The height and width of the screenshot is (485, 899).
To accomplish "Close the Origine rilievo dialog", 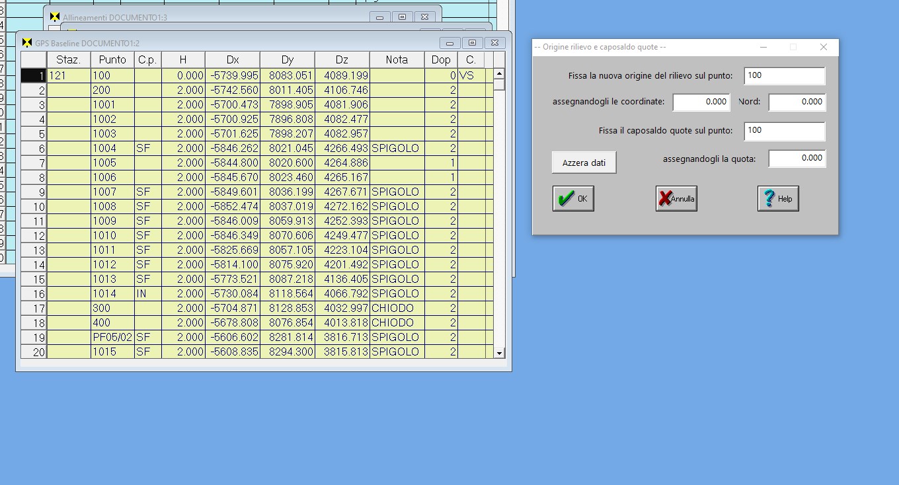I will (823, 47).
